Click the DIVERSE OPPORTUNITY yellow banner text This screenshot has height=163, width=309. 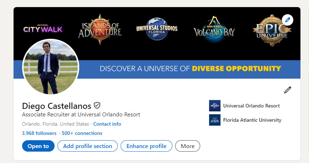tap(237, 69)
